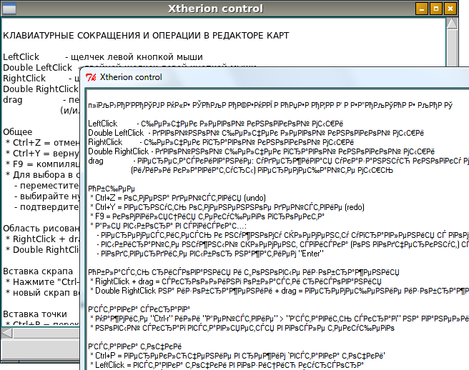Click "RightClick" line in the back window
The width and height of the screenshot is (469, 370).
pos(41,79)
